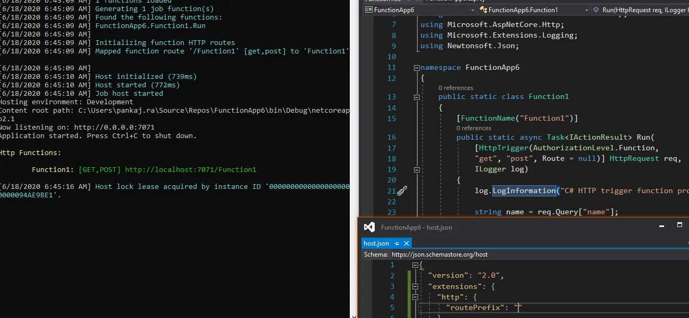The width and height of the screenshot is (689, 318).
Task: Collapse the "http" node in host.json
Action: (416, 297)
